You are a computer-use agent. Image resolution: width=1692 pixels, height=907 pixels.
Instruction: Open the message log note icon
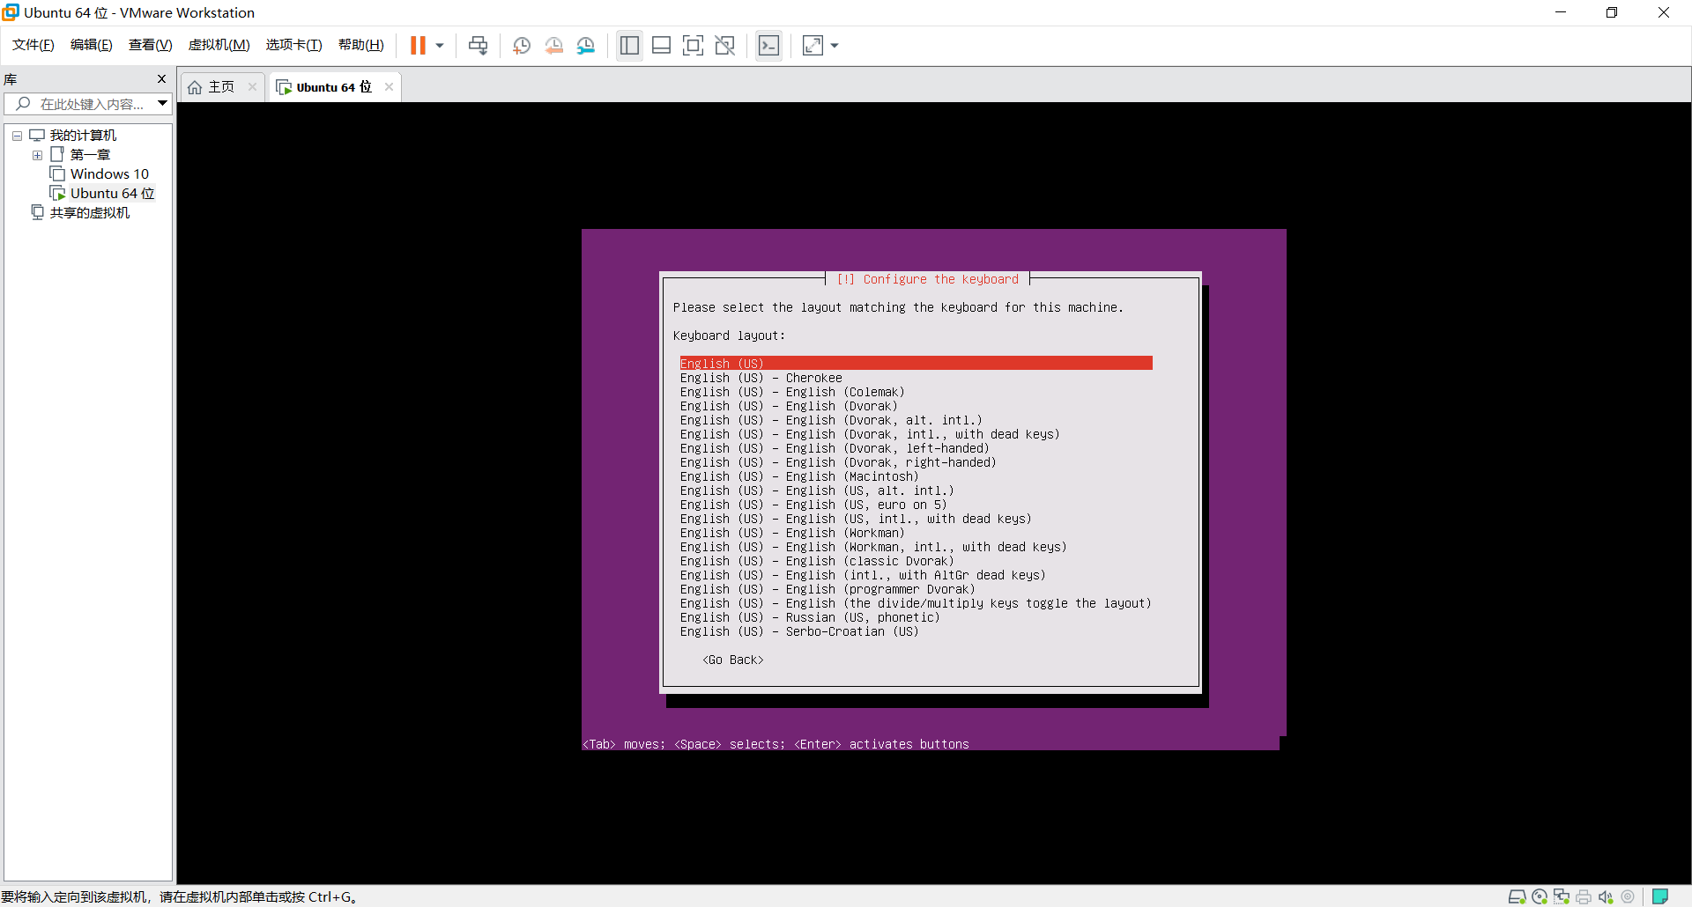coord(1660,896)
